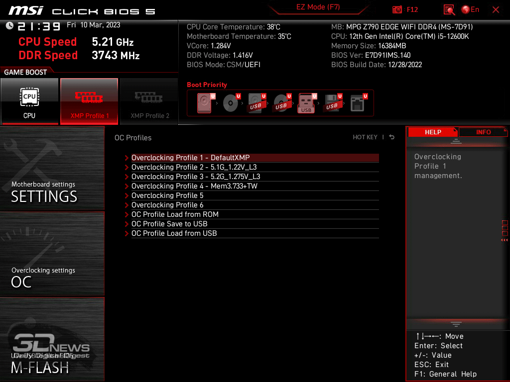
Task: Click the OC Profiles heading
Action: coord(133,138)
